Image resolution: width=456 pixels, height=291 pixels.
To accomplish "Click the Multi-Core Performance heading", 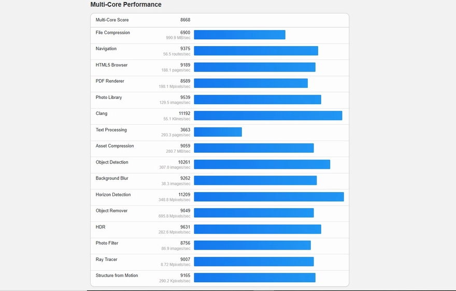I will (126, 5).
